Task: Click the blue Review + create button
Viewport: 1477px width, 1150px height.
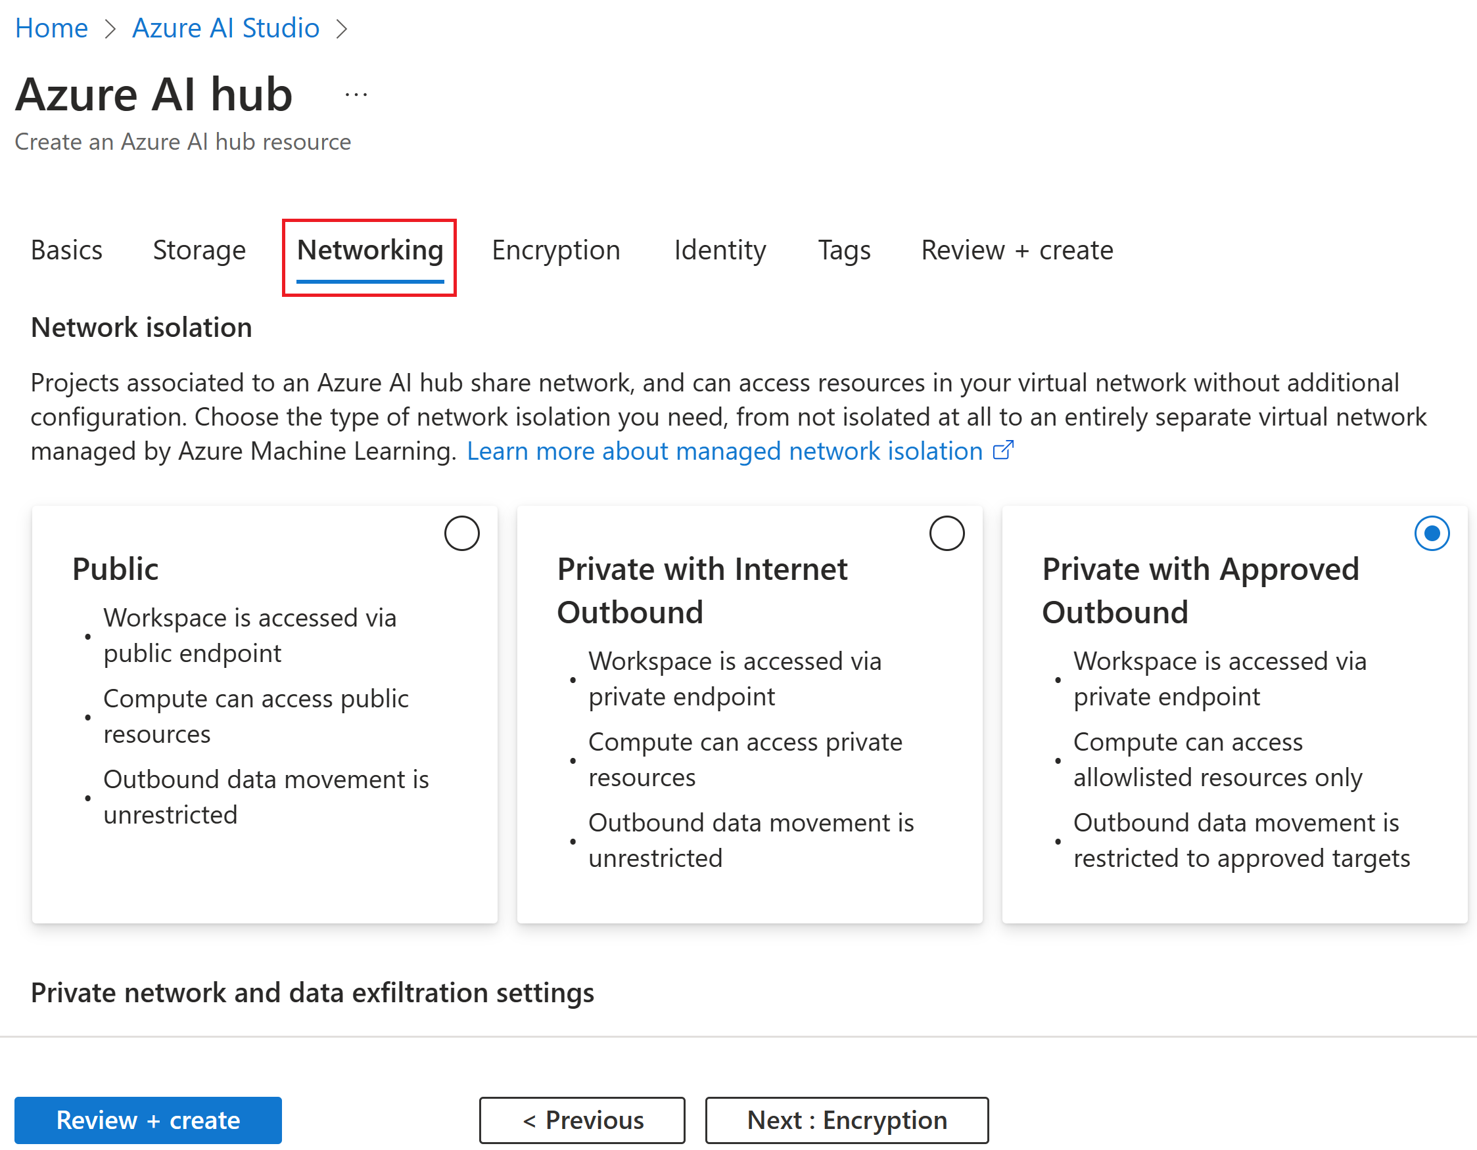Action: coord(148,1120)
